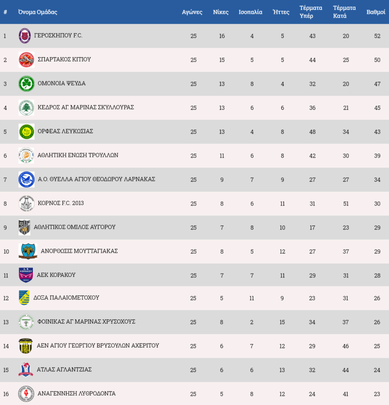This screenshot has height=405, width=389.
Task: Click the ΓΕΡΟΣΚΗΠΟΥ F.C. team crest
Action: pyautogui.click(x=25, y=35)
